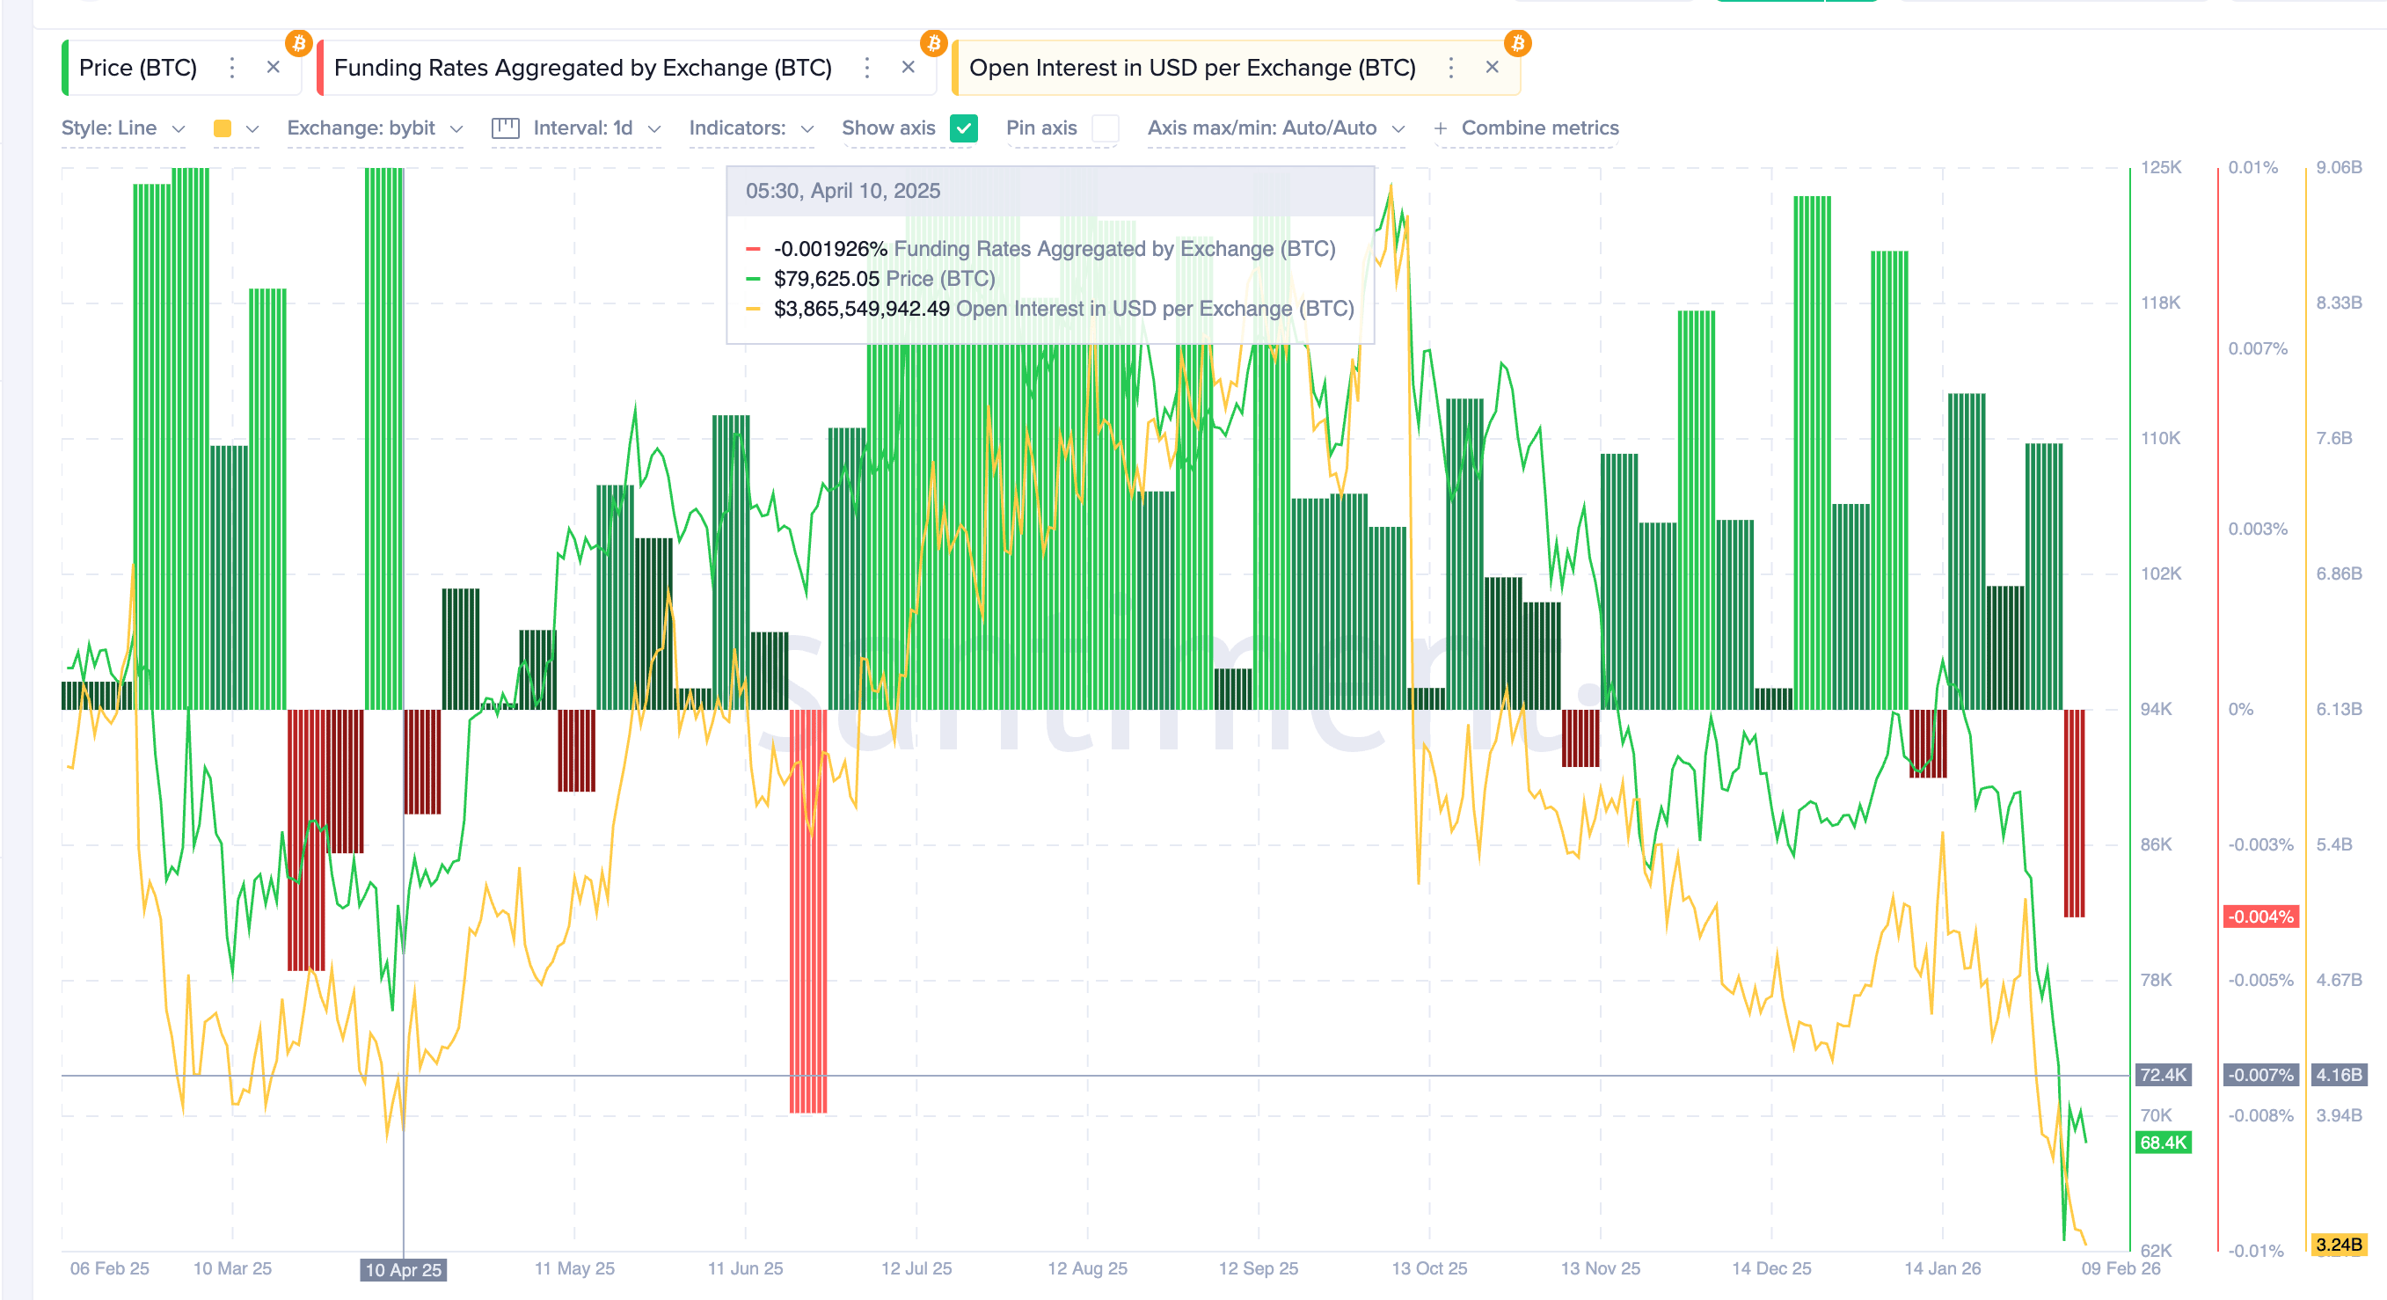The image size is (2387, 1300).
Task: Enable the Pin axis checkbox
Action: click(1105, 128)
